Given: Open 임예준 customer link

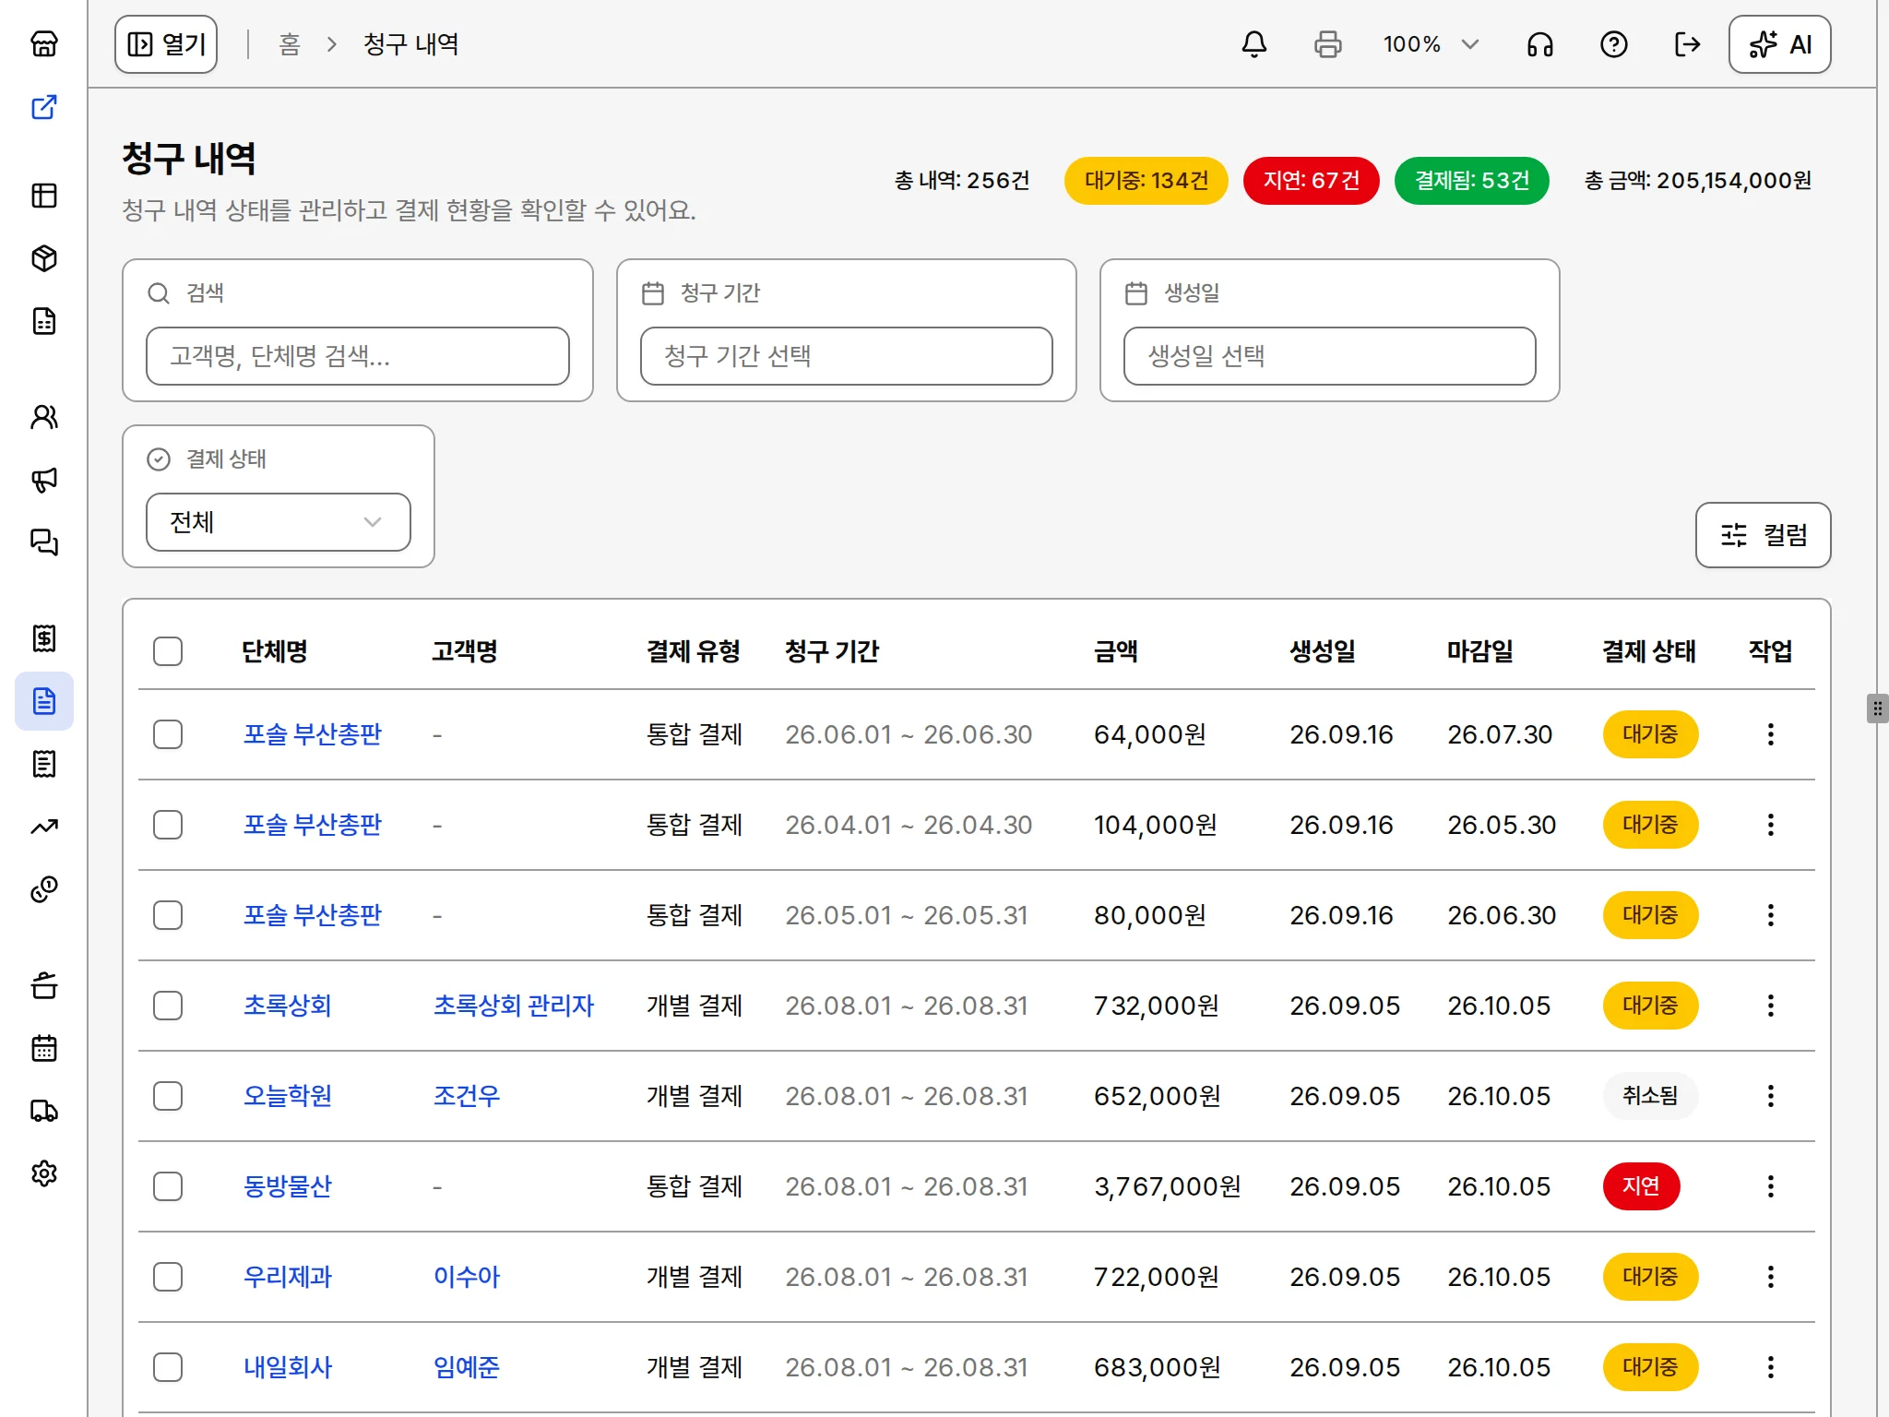Looking at the screenshot, I should click(x=467, y=1367).
